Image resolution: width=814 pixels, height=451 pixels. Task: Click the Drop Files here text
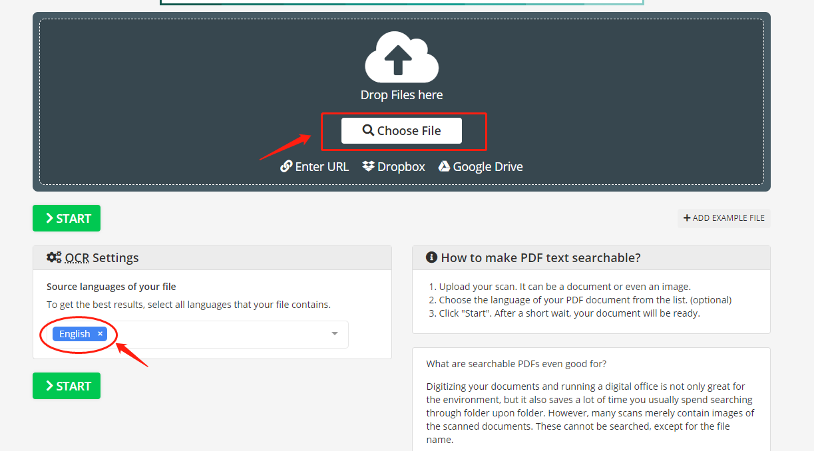coord(401,95)
